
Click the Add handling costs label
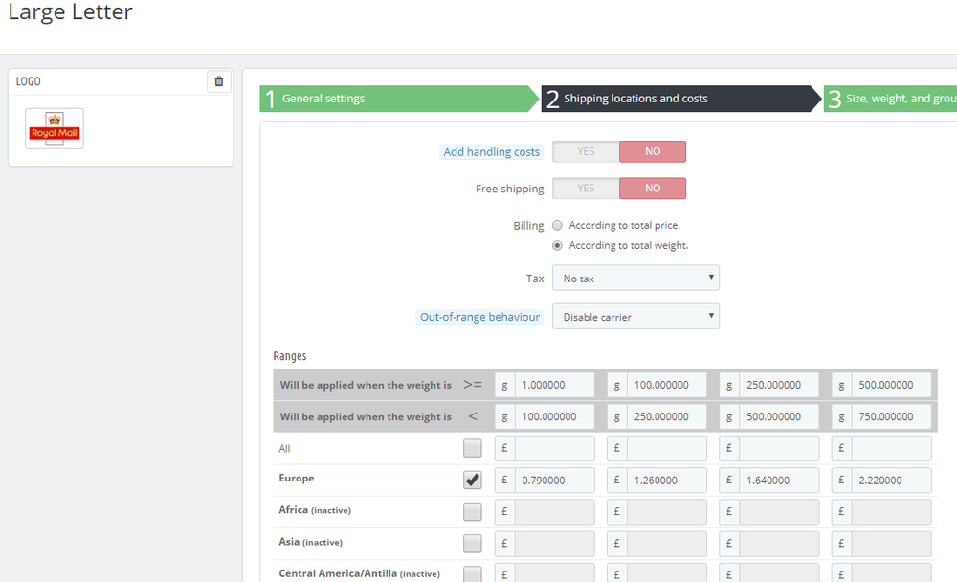491,152
